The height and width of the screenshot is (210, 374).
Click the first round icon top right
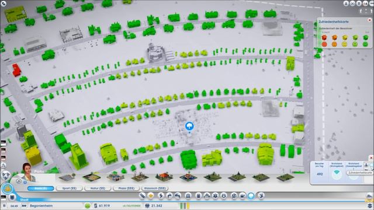(346, 3)
